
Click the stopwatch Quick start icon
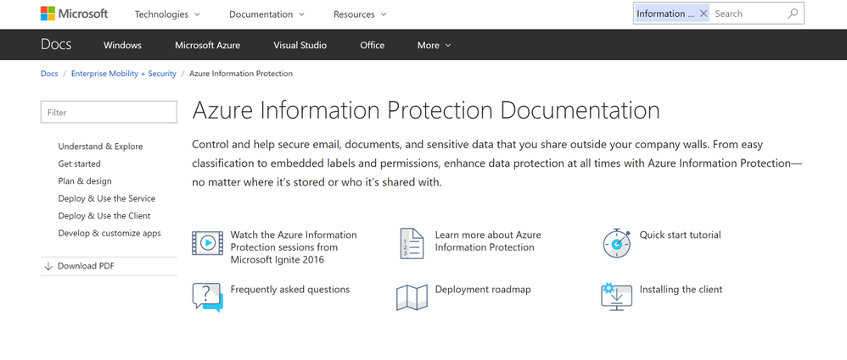click(616, 243)
